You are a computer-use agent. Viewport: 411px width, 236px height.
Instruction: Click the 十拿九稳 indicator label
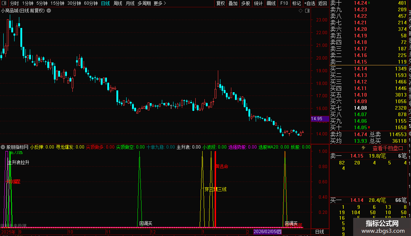point(160,147)
